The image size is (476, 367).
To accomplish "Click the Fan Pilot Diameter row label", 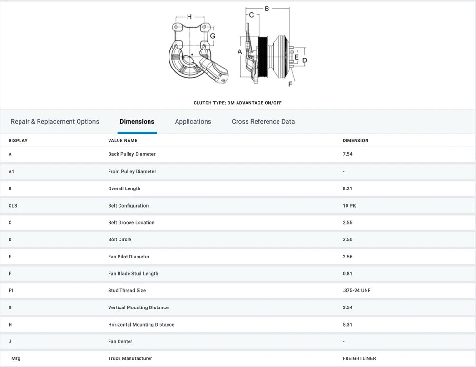I will pyautogui.click(x=129, y=257).
